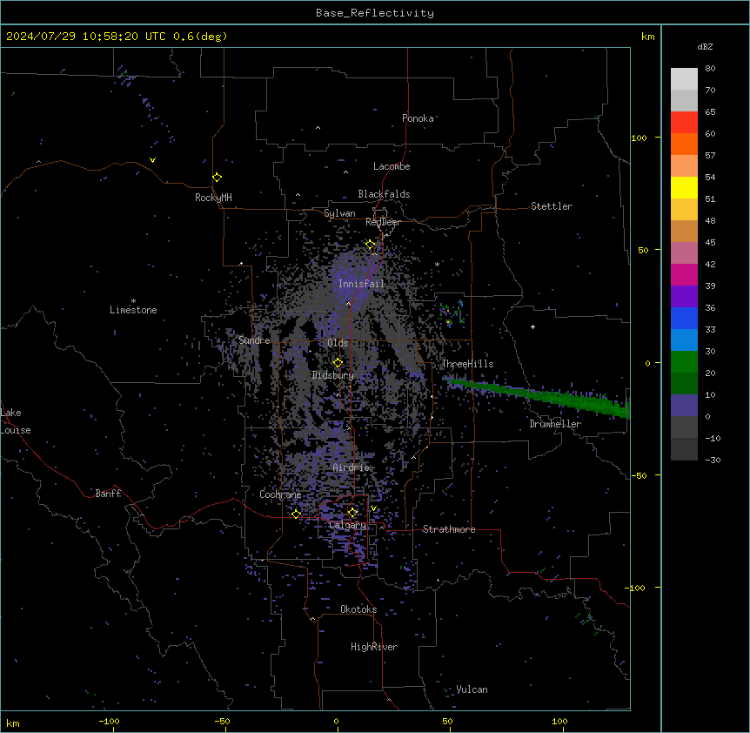Image resolution: width=750 pixels, height=733 pixels.
Task: Click the Didsbury town label
Action: tap(333, 375)
